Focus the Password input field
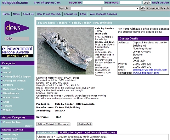This screenshot has width=170, height=140. 131,2
